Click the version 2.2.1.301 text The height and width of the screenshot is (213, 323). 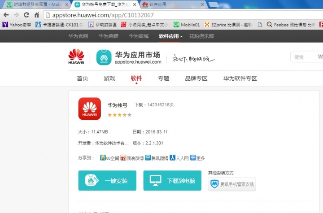pos(154,143)
